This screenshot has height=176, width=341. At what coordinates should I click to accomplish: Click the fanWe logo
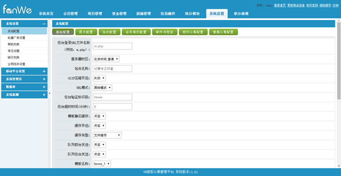(17, 10)
